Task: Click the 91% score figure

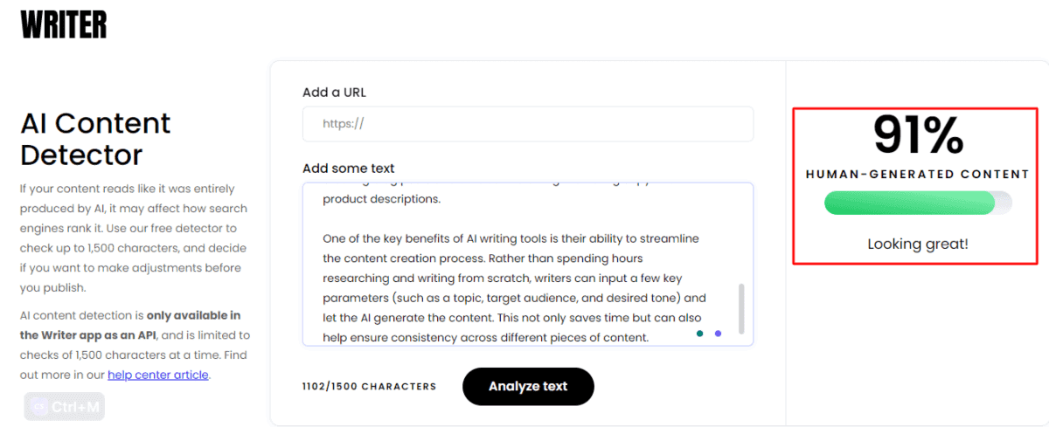Action: (918, 135)
